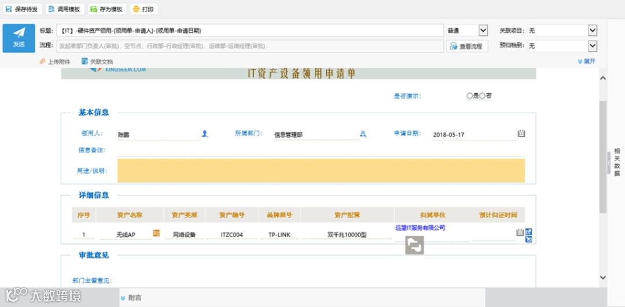Click the blue 发送 send button
The image size is (625, 307).
pos(19,38)
